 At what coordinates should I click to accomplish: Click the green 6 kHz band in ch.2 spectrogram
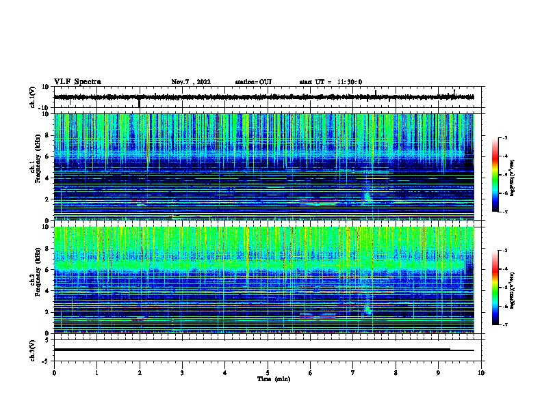point(259,266)
